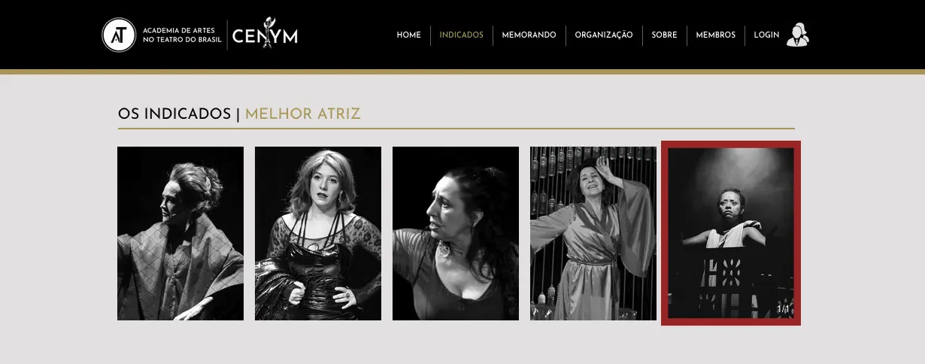The width and height of the screenshot is (925, 364).
Task: Open photo of red-haired actress with hands on hips
Action: (x=318, y=233)
